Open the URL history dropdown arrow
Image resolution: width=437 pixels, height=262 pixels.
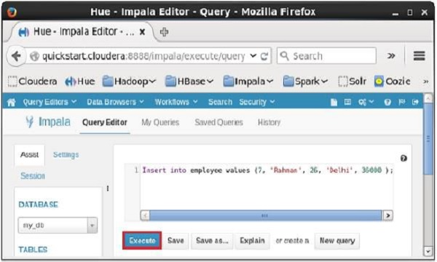(x=253, y=56)
